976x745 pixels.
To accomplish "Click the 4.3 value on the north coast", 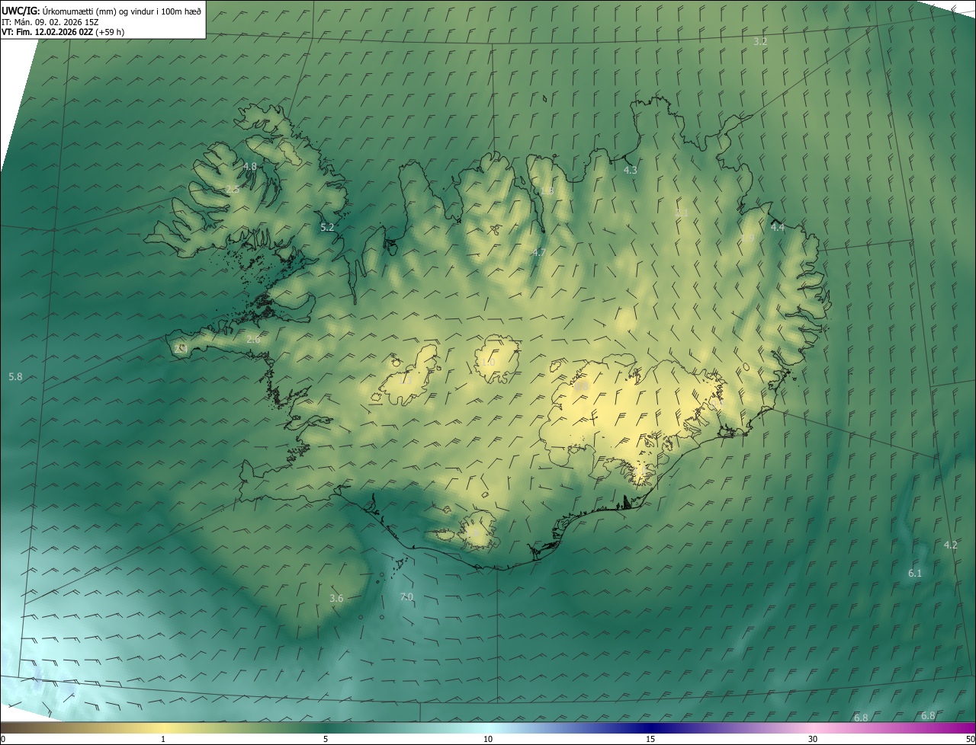I will click(630, 170).
